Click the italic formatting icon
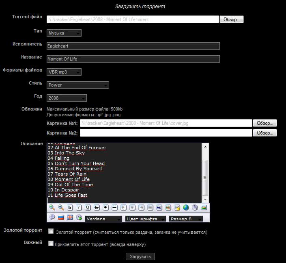 79,208
